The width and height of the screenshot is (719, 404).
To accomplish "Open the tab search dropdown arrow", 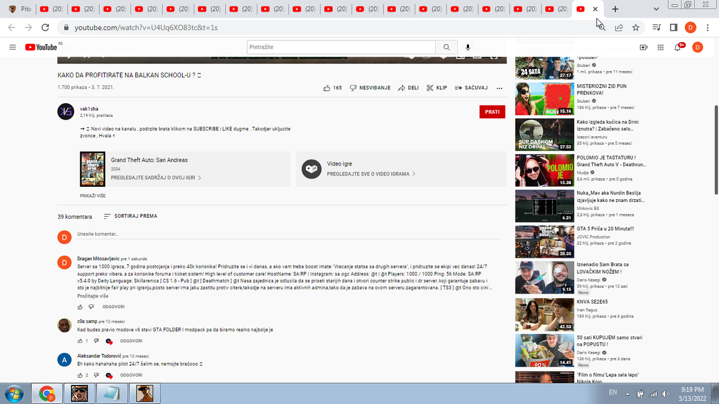I will click(x=656, y=9).
